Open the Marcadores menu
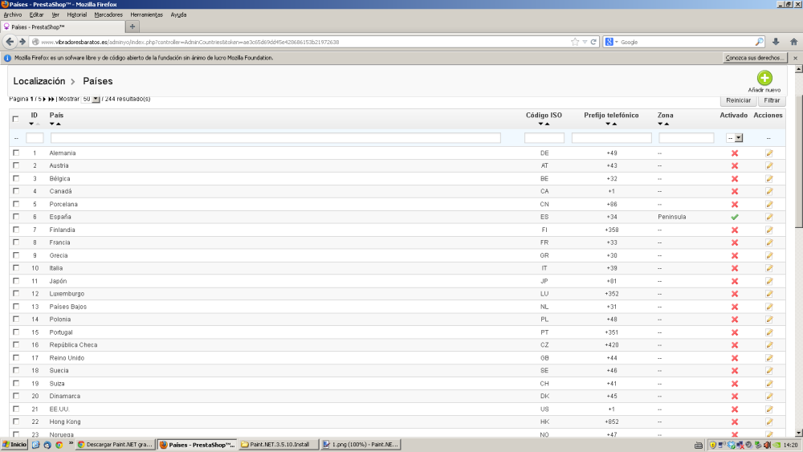The height and width of the screenshot is (452, 803). coord(108,14)
